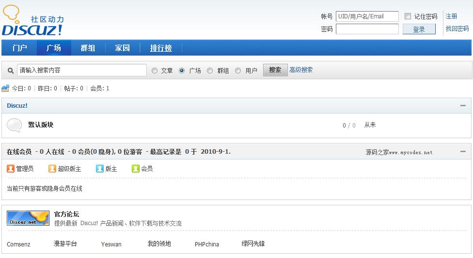The height and width of the screenshot is (258, 473).
Task: Open the 默认版块 forum board
Action: pos(41,125)
